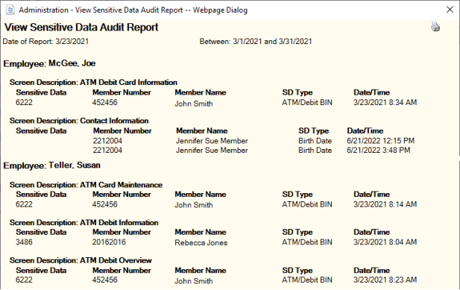Print the report using the printer icon
460x290 pixels.
click(435, 27)
